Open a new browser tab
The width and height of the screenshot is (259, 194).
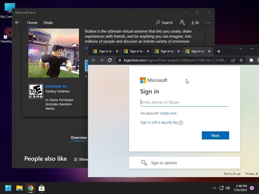pyautogui.click(x=219, y=51)
